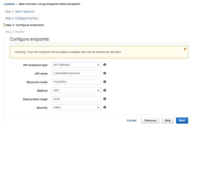
Task: Click info icon beside Method
Action: pyautogui.click(x=105, y=90)
